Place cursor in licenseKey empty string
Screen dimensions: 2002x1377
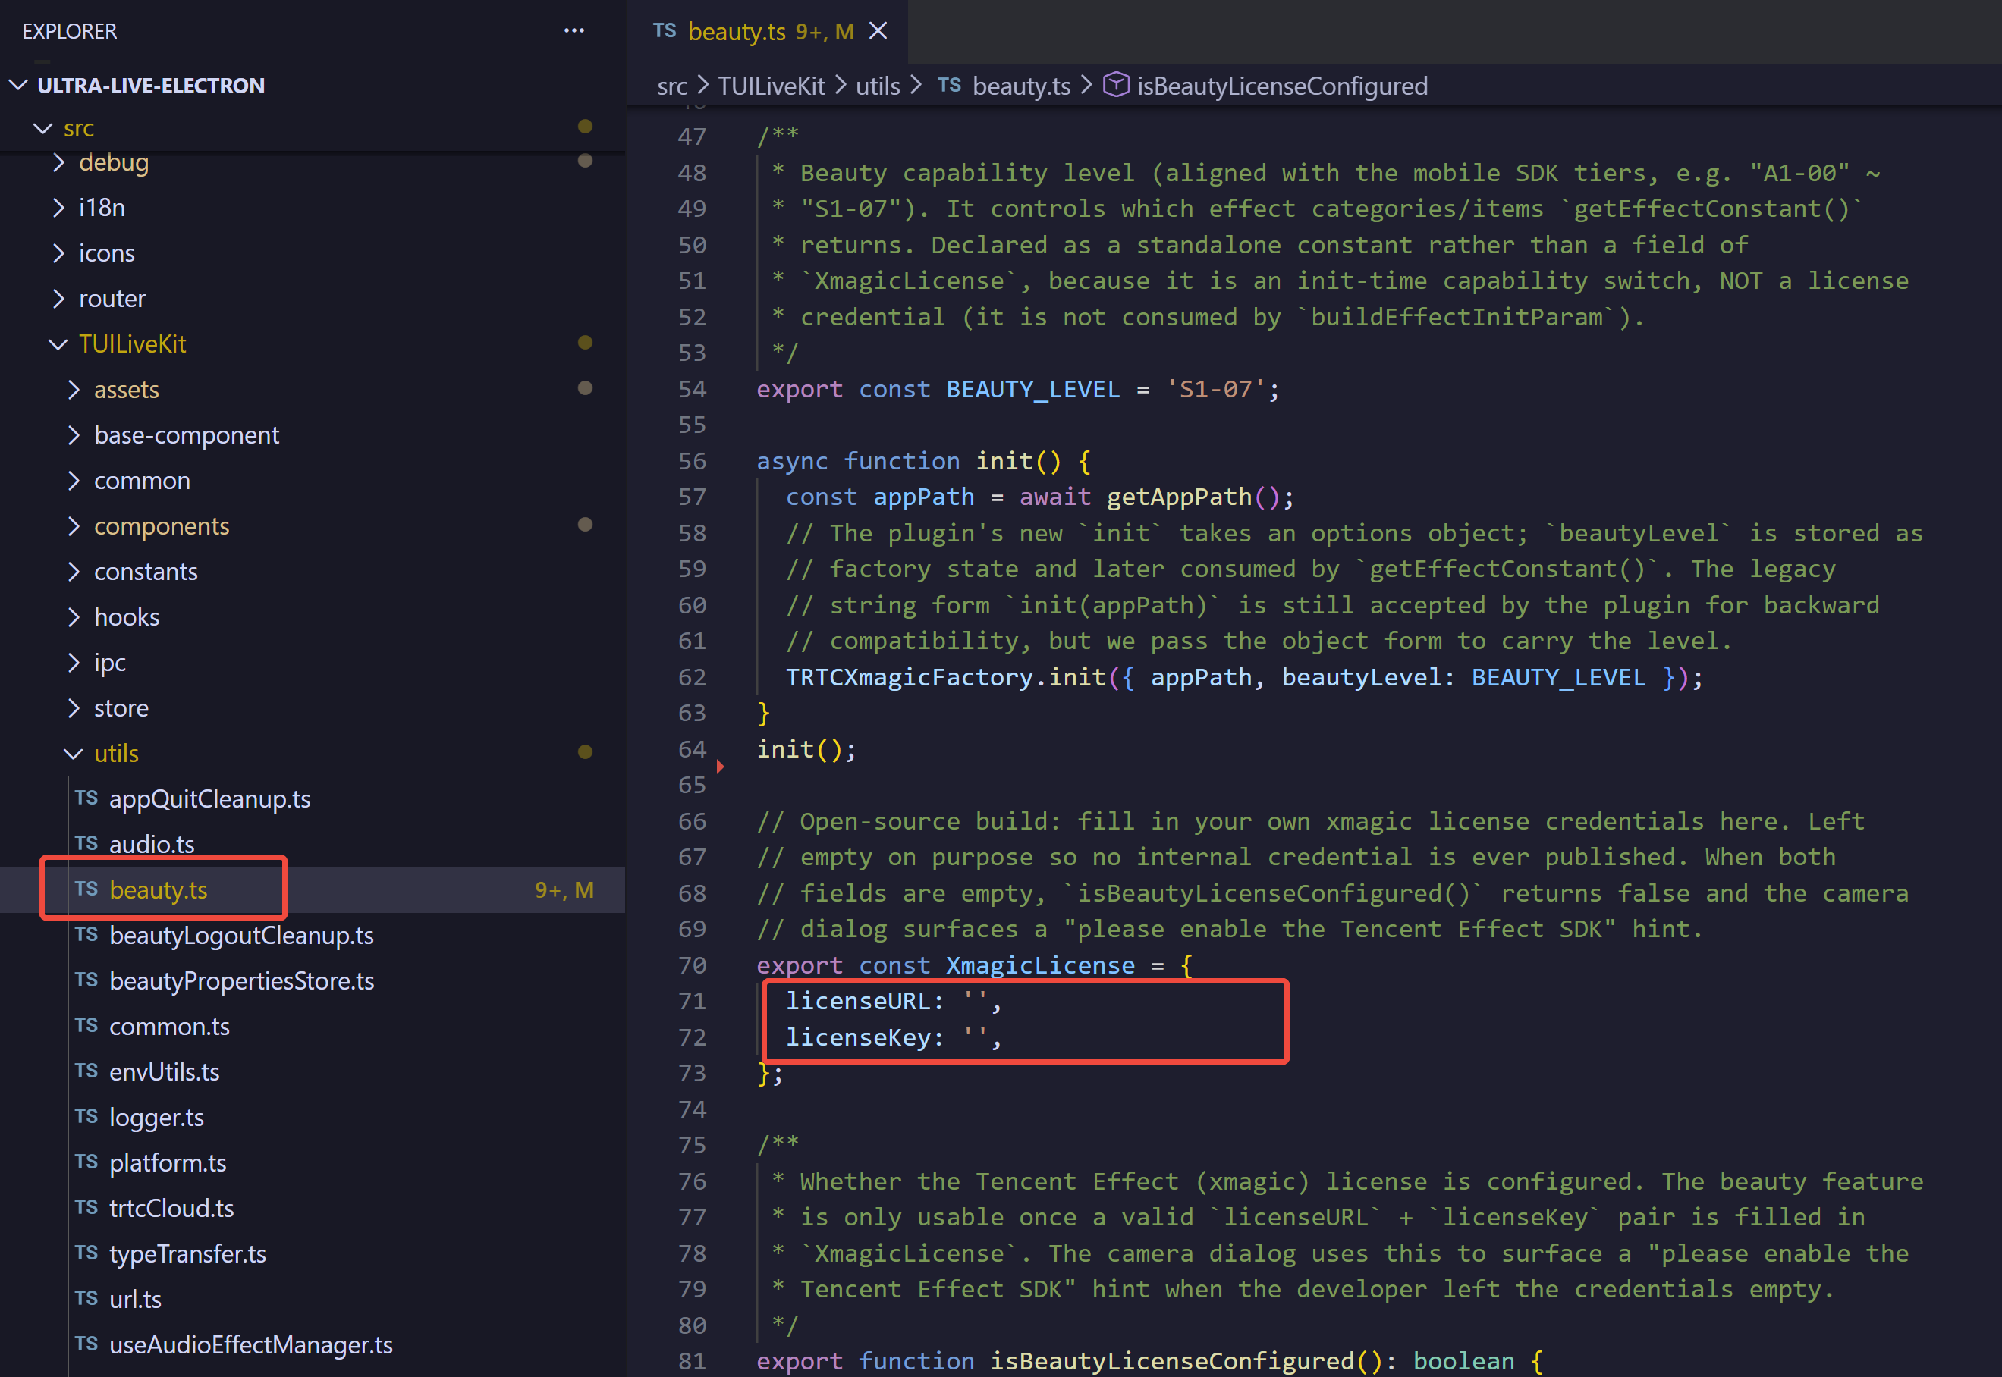pos(975,1037)
